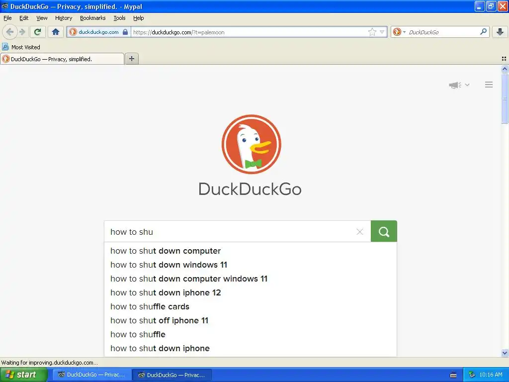Open the Help menu
Screen dimensions: 509x382
[x=139, y=18]
